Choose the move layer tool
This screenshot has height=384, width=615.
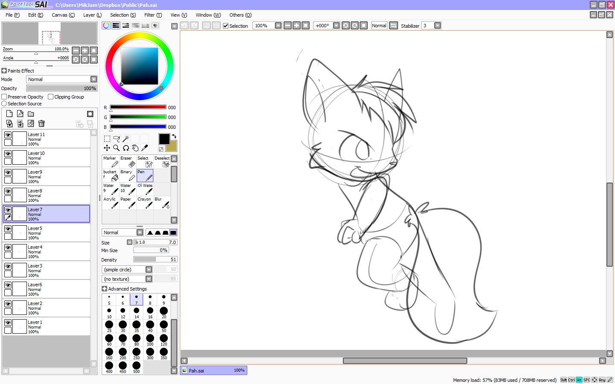coord(107,148)
